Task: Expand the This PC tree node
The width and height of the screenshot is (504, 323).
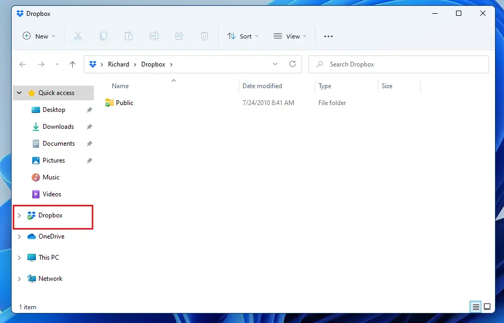Action: pyautogui.click(x=20, y=258)
